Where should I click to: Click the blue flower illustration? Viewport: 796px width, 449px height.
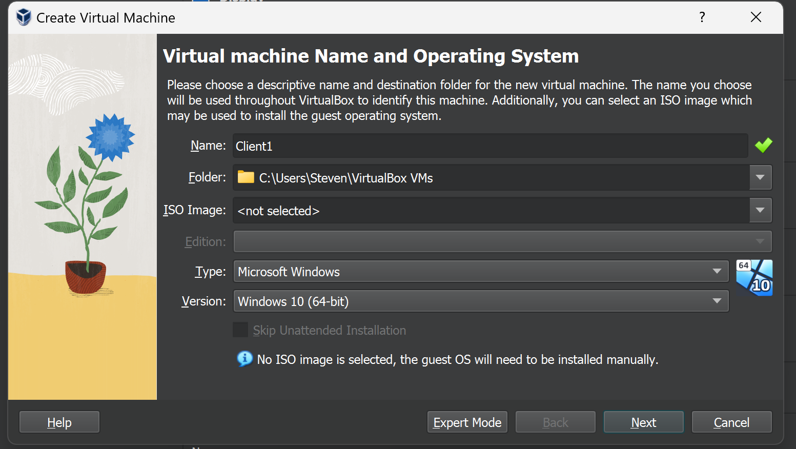110,137
